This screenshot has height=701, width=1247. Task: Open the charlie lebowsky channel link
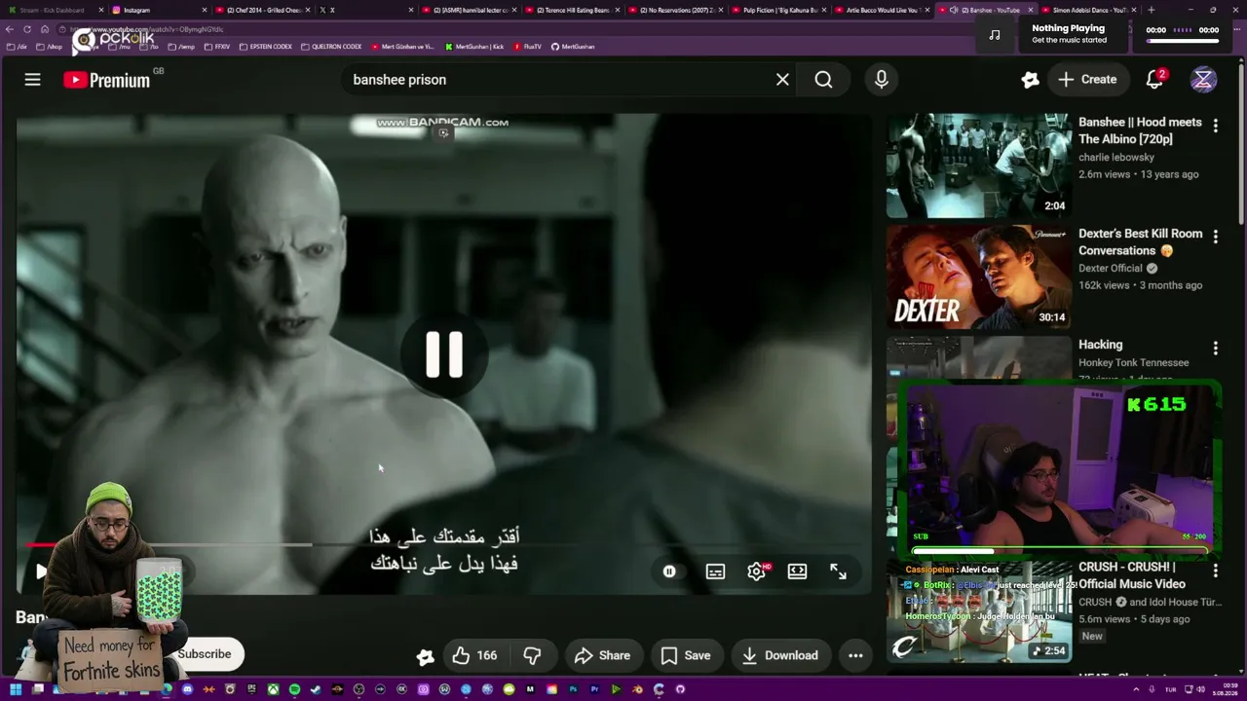(x=1115, y=157)
